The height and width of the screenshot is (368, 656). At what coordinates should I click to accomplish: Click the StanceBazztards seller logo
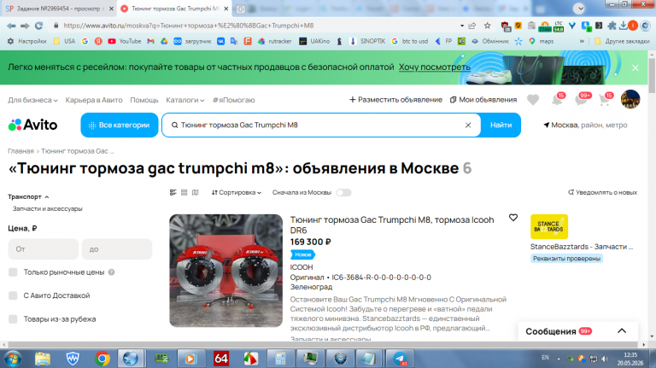pyautogui.click(x=549, y=226)
